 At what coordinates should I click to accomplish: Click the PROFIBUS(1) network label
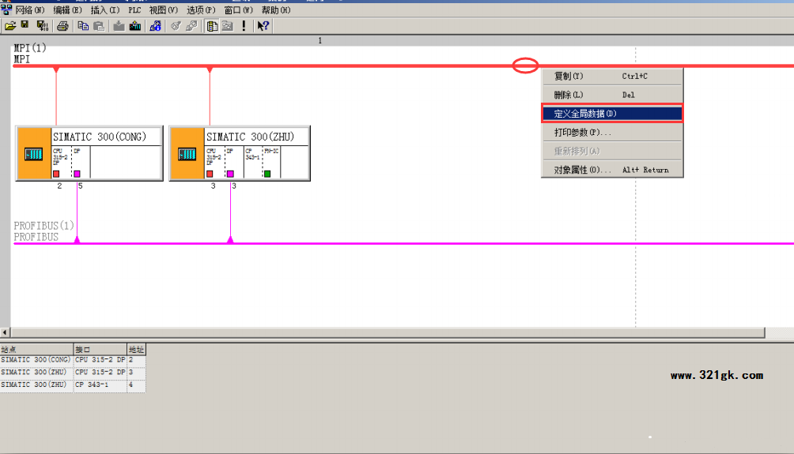coord(44,226)
